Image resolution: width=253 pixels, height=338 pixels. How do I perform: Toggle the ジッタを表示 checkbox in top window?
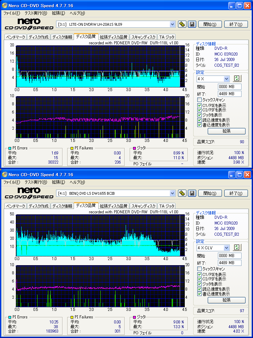199,115
